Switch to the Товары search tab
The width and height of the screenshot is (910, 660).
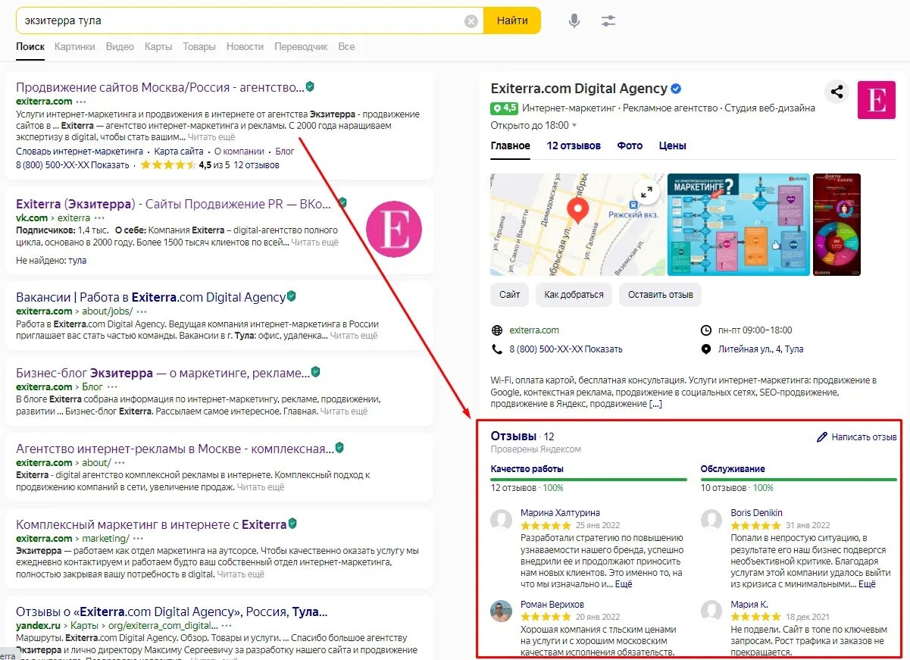[x=199, y=46]
